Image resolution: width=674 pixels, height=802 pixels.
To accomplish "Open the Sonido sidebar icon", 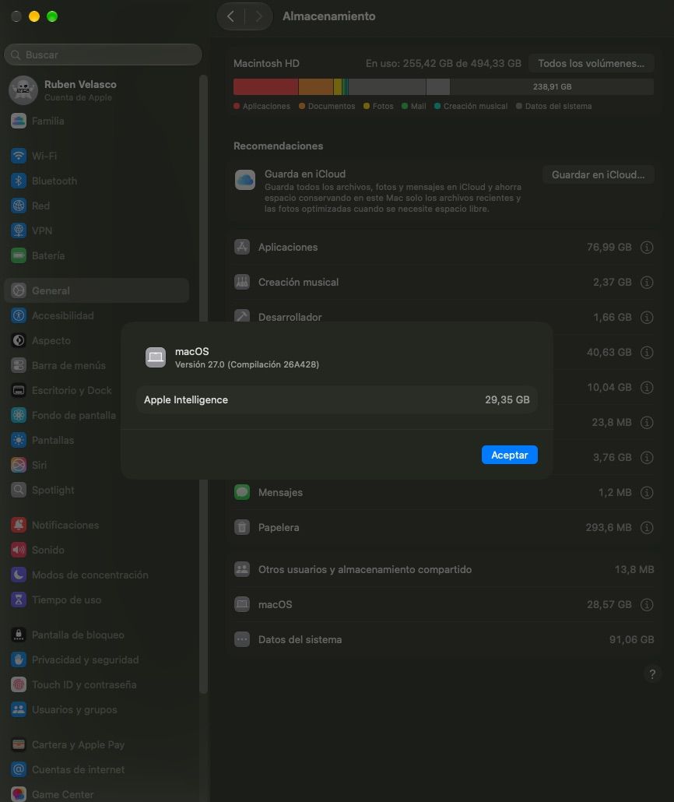I will tap(19, 550).
